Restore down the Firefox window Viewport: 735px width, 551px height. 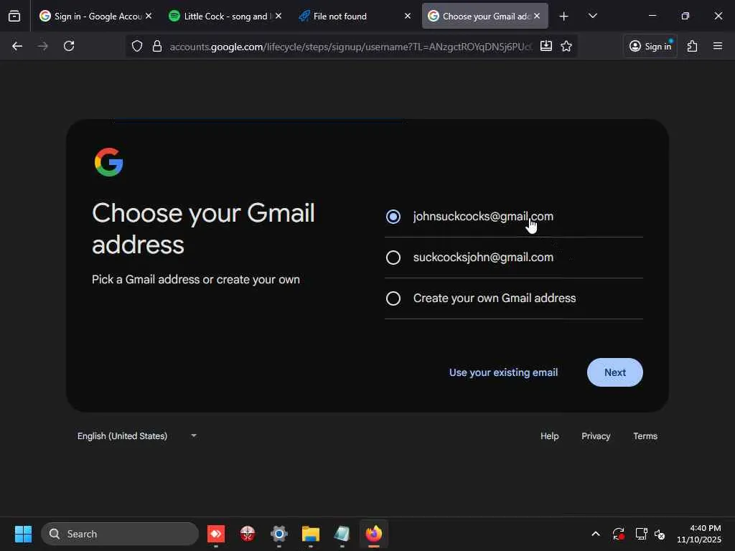click(685, 16)
